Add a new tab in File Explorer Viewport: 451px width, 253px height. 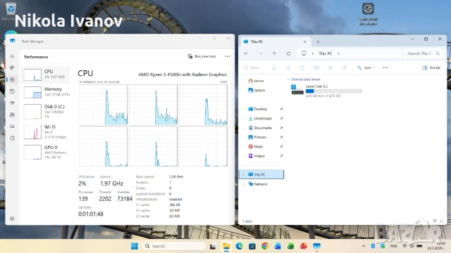coord(318,42)
